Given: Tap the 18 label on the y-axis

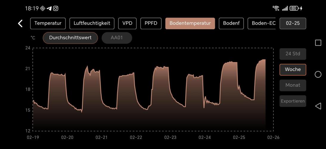Looking at the screenshot, I should pyautogui.click(x=28, y=89).
